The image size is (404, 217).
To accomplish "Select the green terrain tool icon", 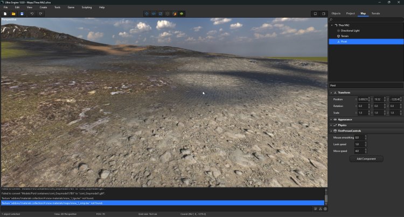I will point(182,13).
